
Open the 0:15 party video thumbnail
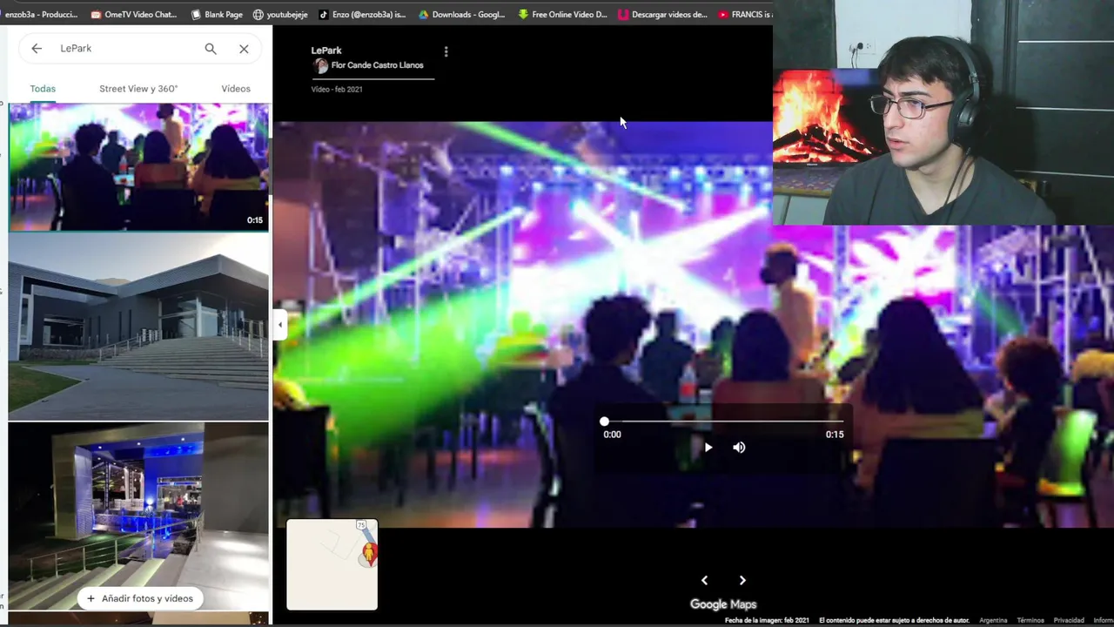138,167
